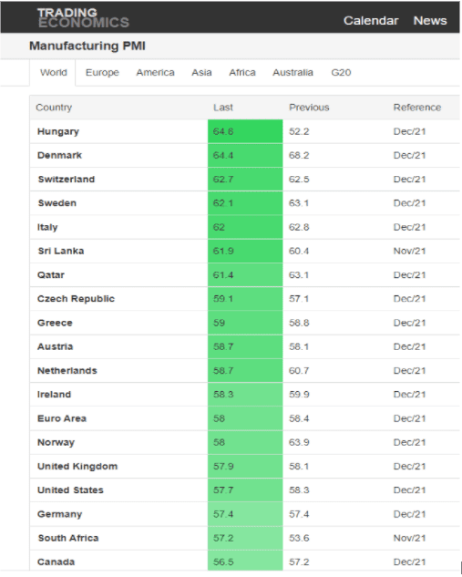This screenshot has width=462, height=577.
Task: Sort table by Last column header
Action: click(x=223, y=108)
